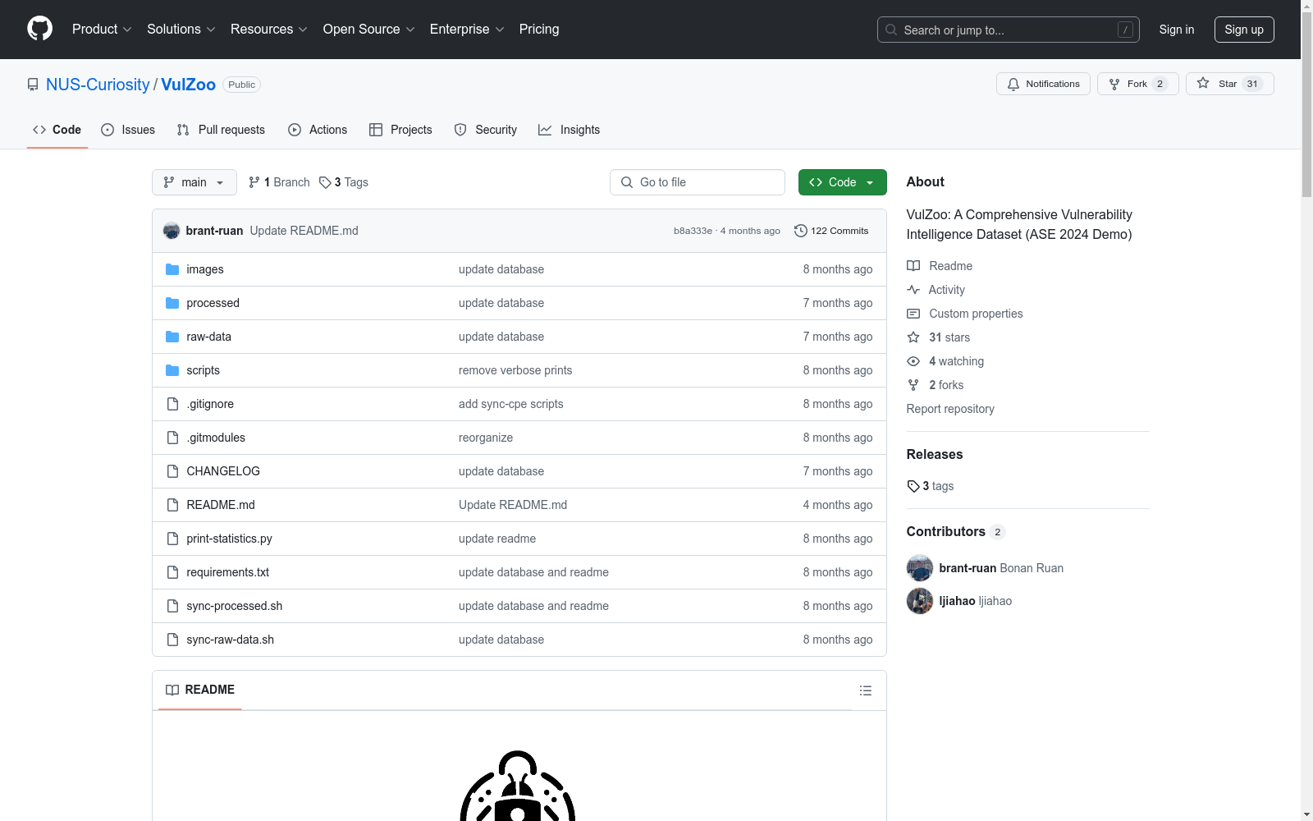Select the README tab
Viewport: 1313px width, 821px height.
tap(200, 690)
